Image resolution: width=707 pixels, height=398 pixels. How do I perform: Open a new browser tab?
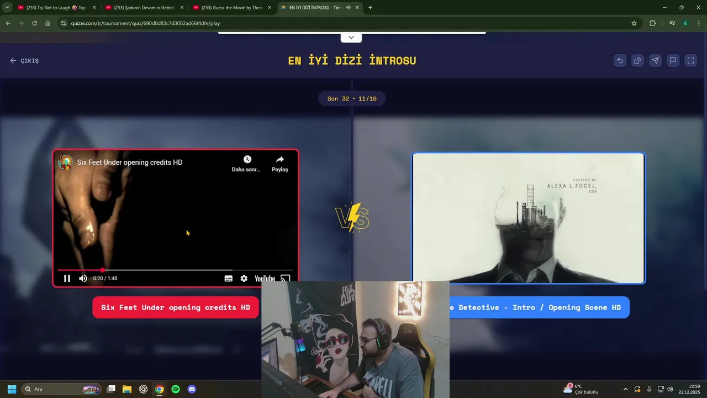tap(370, 8)
